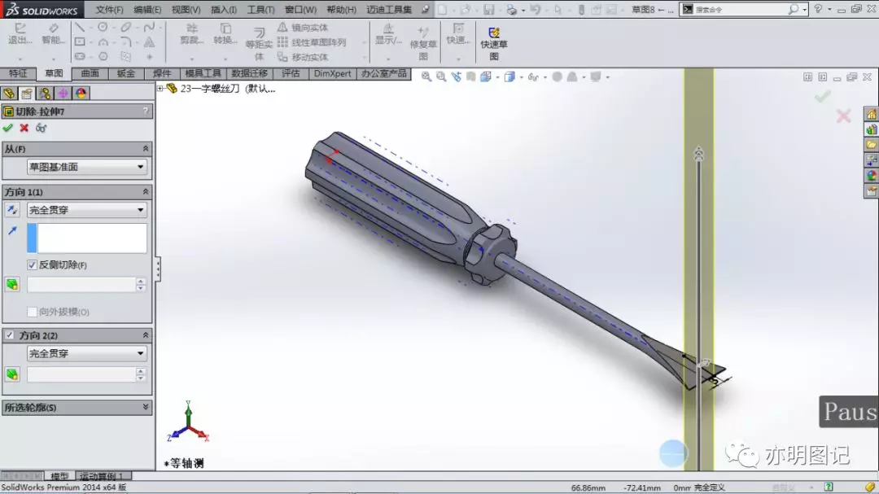Select the Line sketch tool
The image size is (879, 494).
pyautogui.click(x=80, y=27)
